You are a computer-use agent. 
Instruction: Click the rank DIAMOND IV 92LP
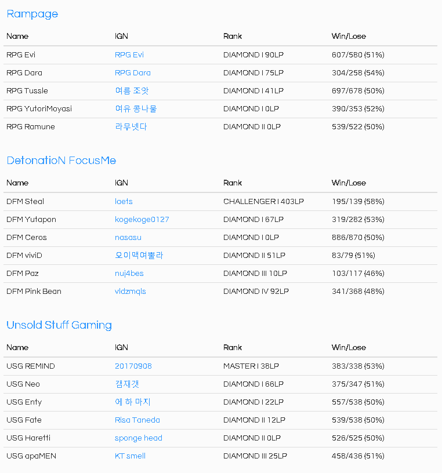coord(256,292)
